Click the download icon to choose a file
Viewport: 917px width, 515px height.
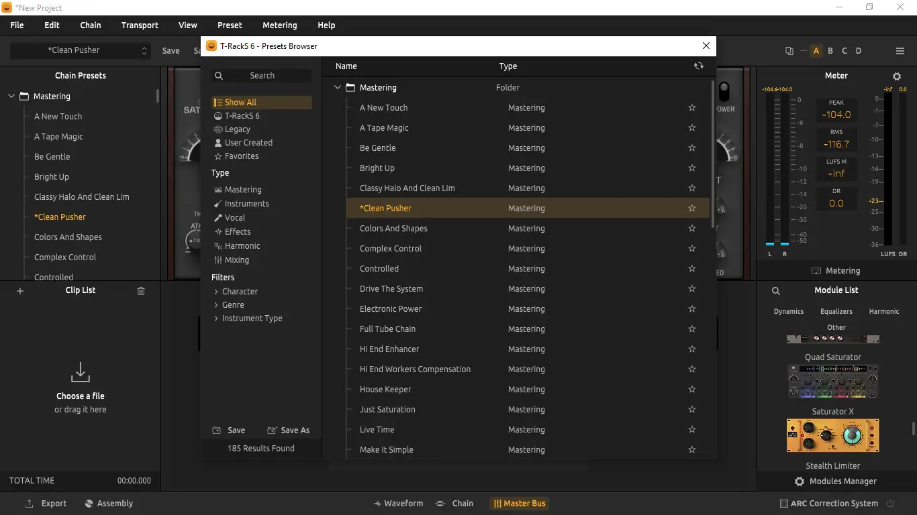(81, 372)
